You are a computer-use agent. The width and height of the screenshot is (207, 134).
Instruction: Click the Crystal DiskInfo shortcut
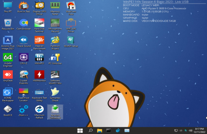pyautogui.click(x=24, y=77)
